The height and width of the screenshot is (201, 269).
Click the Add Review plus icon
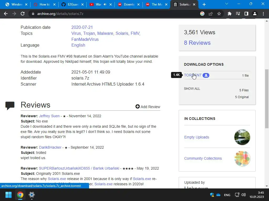(137, 107)
